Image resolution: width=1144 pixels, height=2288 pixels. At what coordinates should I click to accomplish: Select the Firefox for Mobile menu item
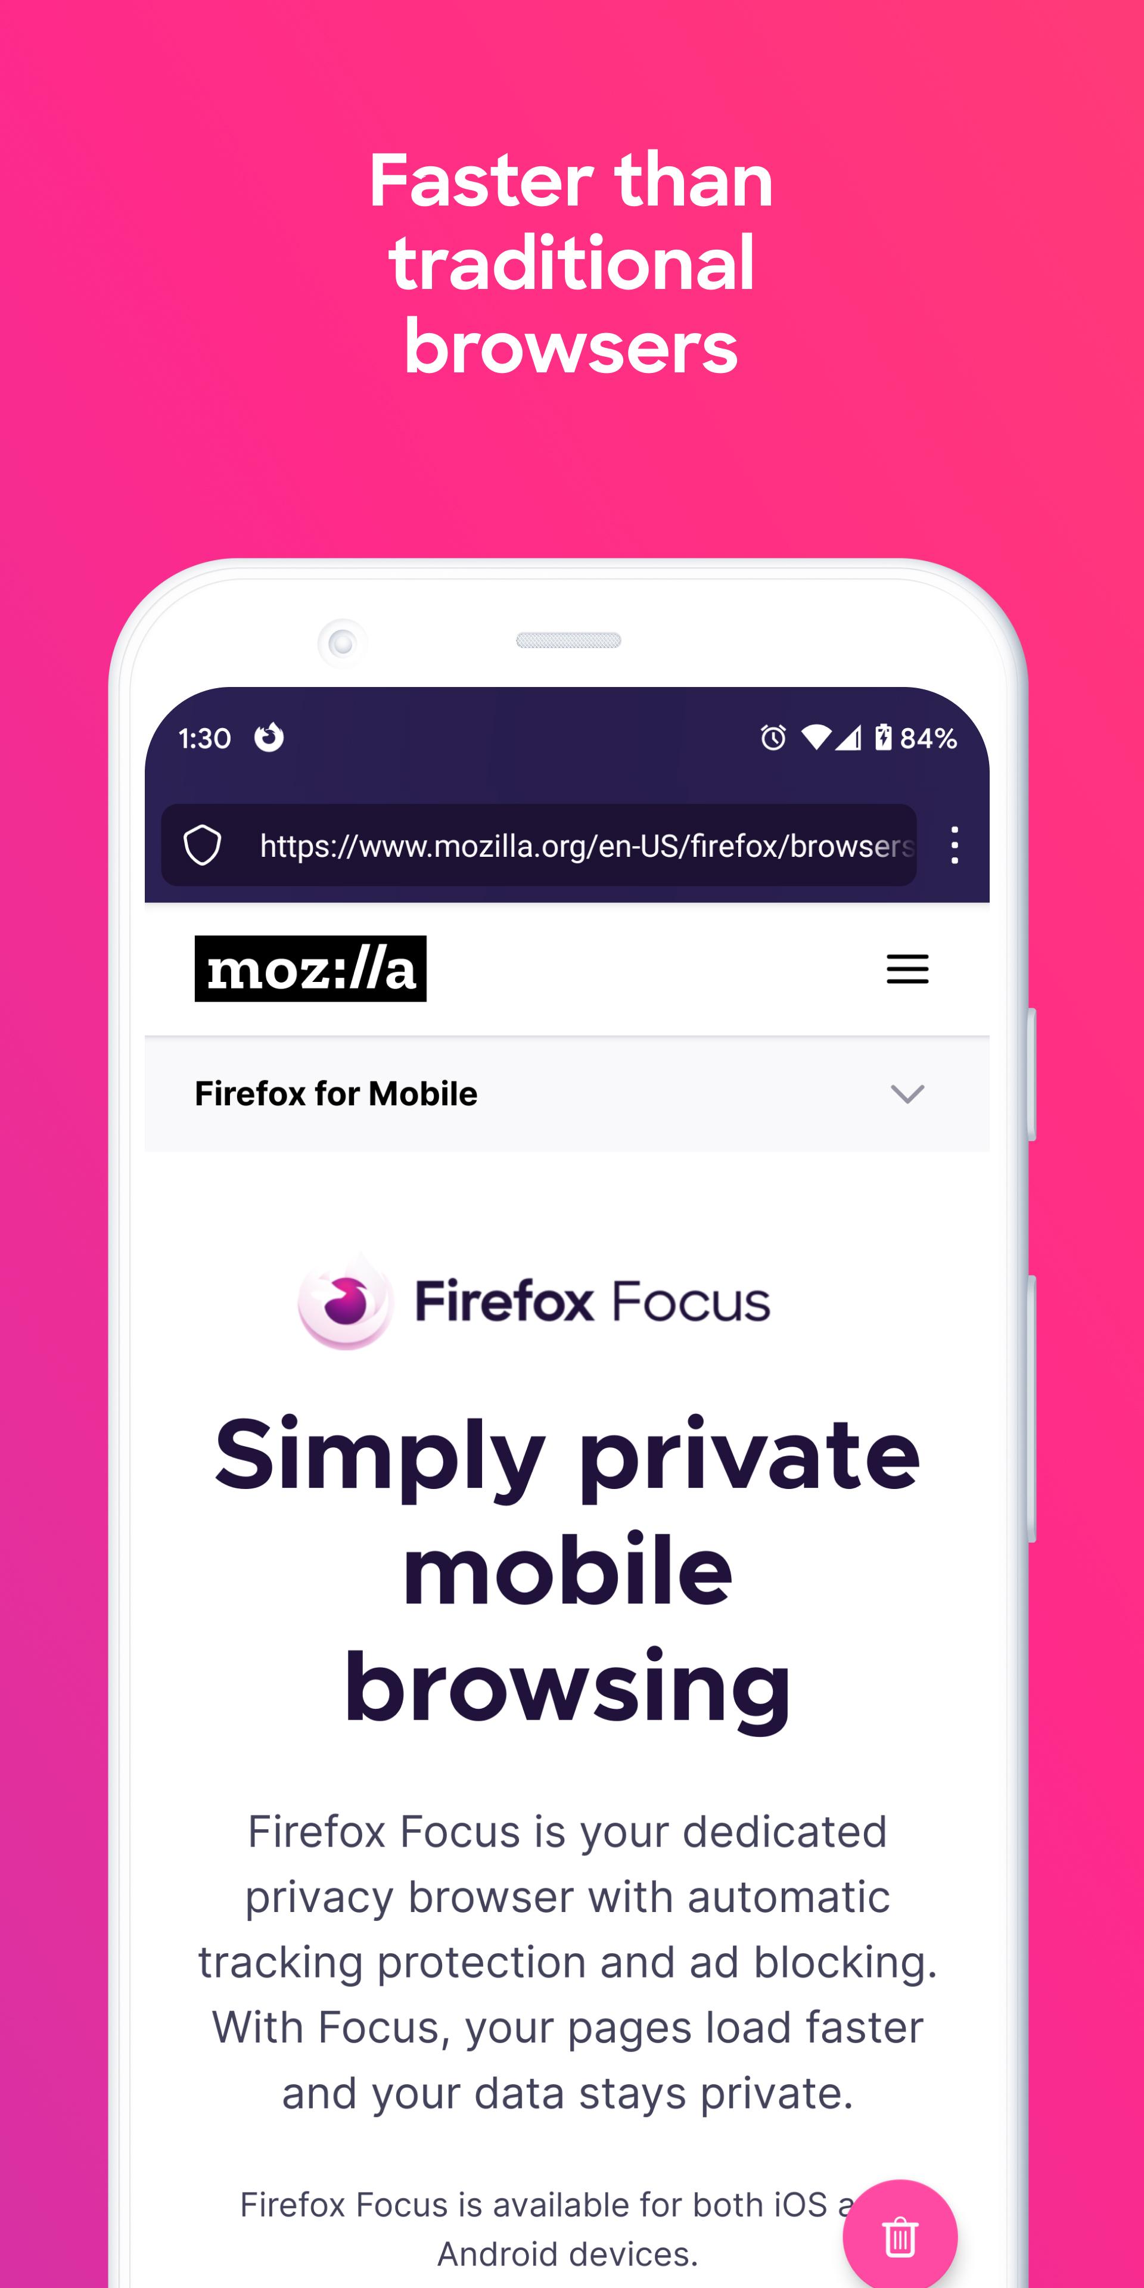pos(569,1093)
